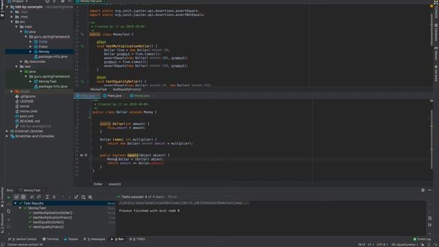Collapse tdd-by-example project root
The image size is (439, 247).
pyautogui.click(x=8, y=7)
